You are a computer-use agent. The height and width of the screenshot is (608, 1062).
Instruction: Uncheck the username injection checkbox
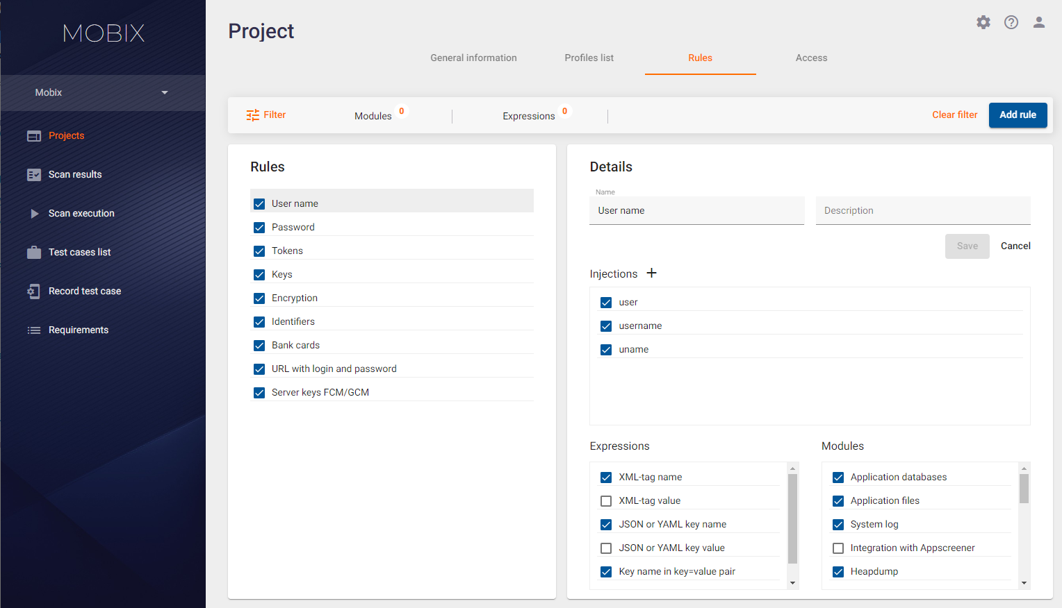click(606, 326)
